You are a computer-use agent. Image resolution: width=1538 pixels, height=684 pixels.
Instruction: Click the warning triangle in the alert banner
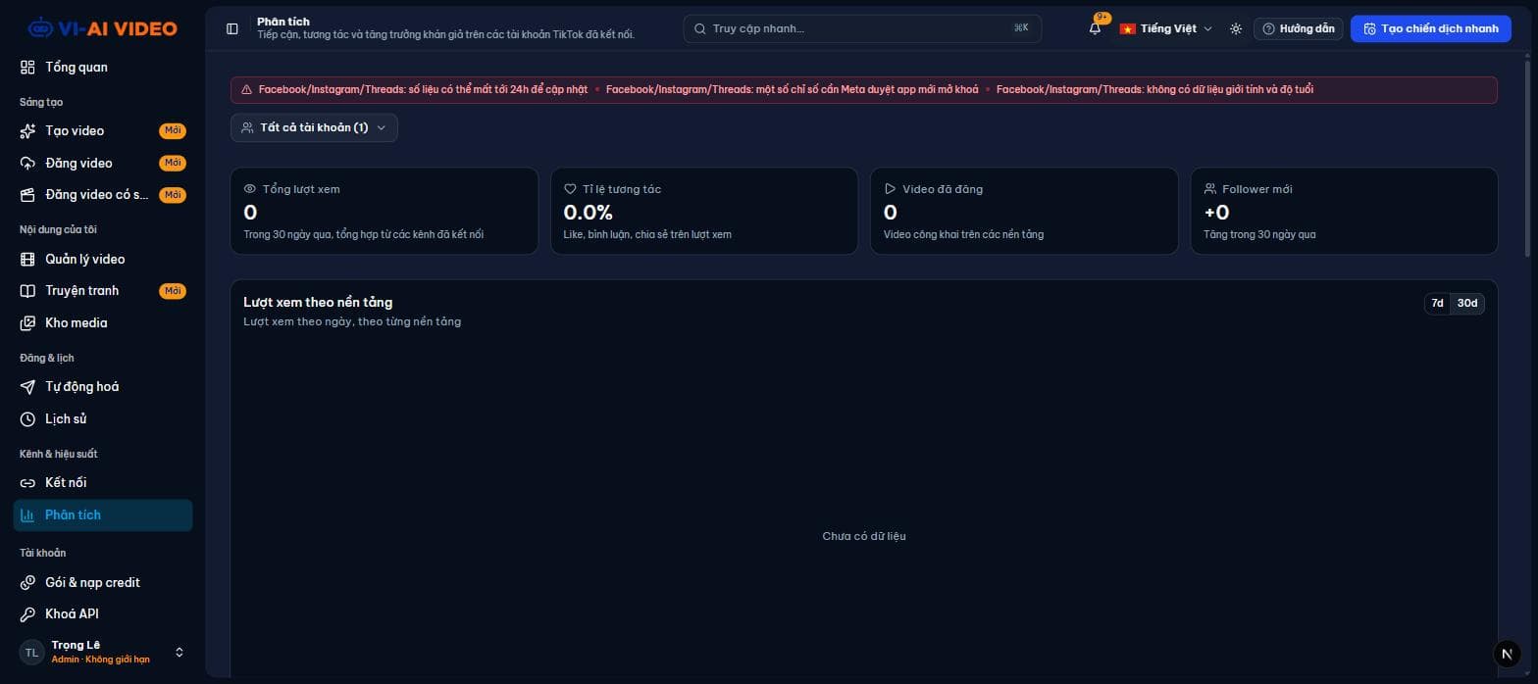[246, 89]
